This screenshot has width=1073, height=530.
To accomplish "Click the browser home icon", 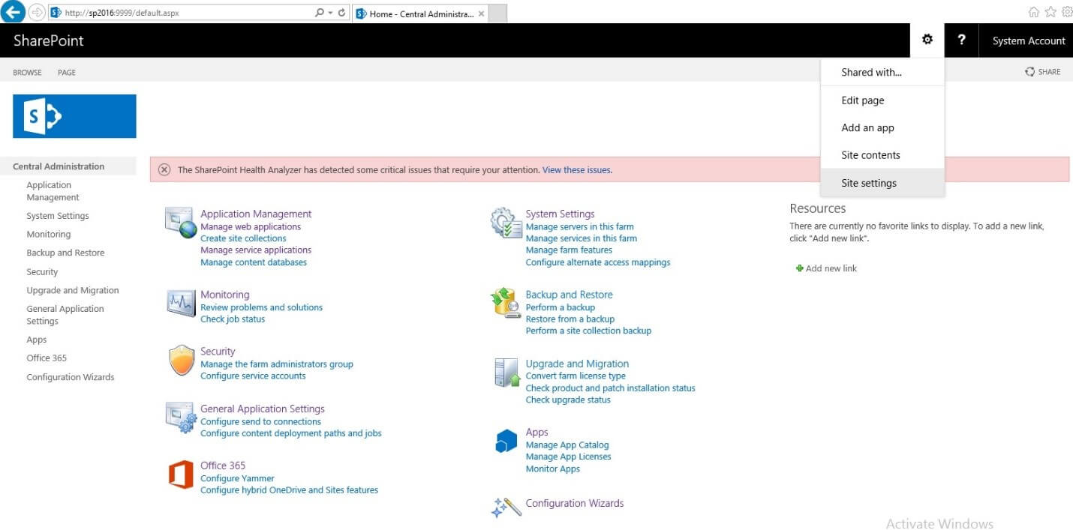I will point(1034,12).
